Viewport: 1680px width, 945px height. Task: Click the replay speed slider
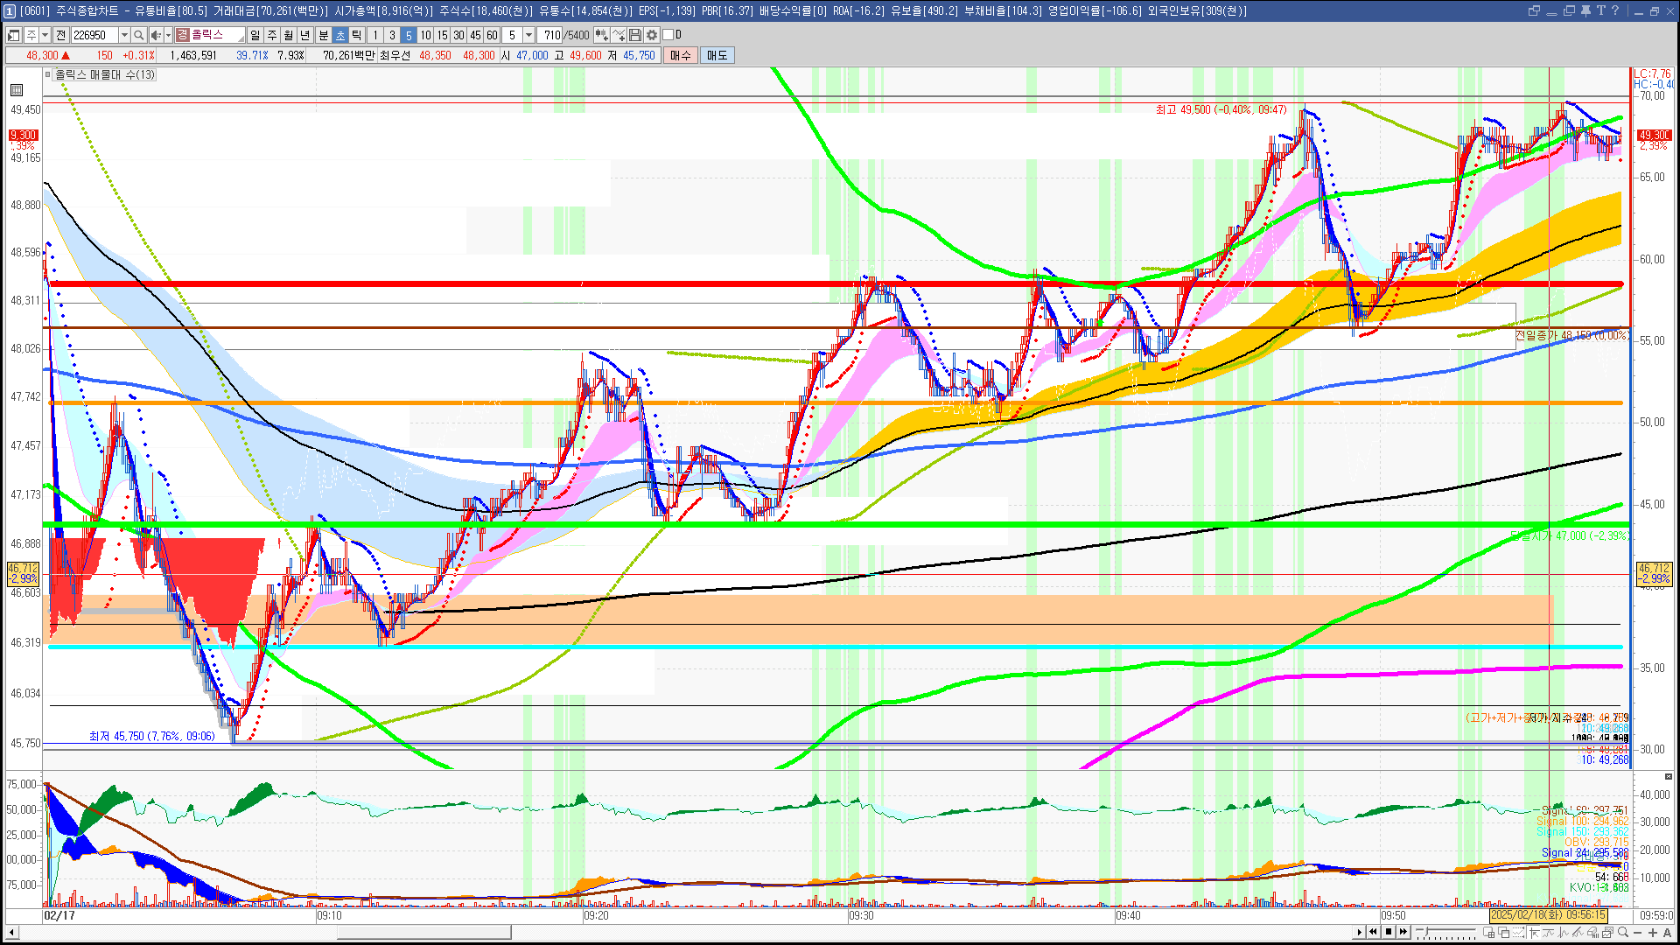1445,932
